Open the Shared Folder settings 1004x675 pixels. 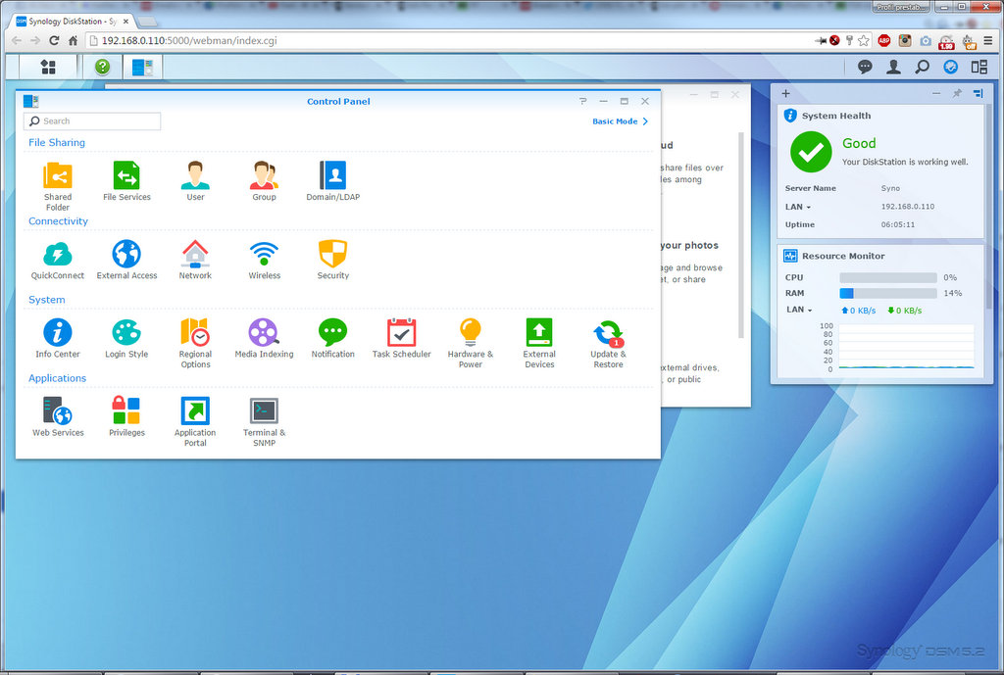(x=58, y=185)
